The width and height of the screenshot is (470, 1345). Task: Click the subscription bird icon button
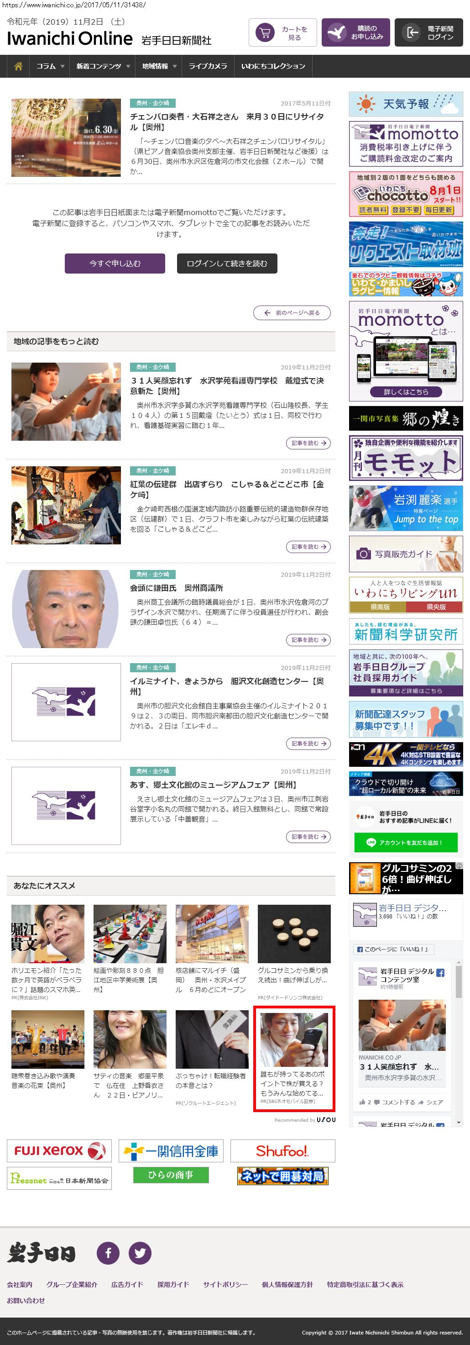[337, 33]
